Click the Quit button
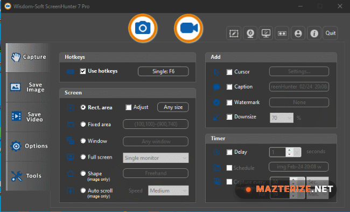Viewport: 350px width, 212px height. click(x=330, y=33)
